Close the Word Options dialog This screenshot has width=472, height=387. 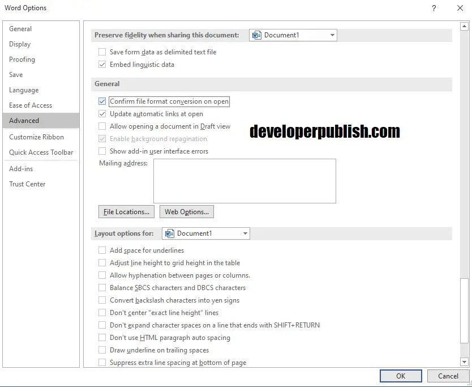tap(460, 8)
